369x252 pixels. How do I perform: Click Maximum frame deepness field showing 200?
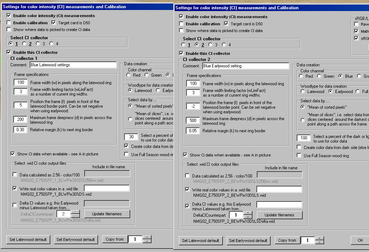click(x=21, y=119)
